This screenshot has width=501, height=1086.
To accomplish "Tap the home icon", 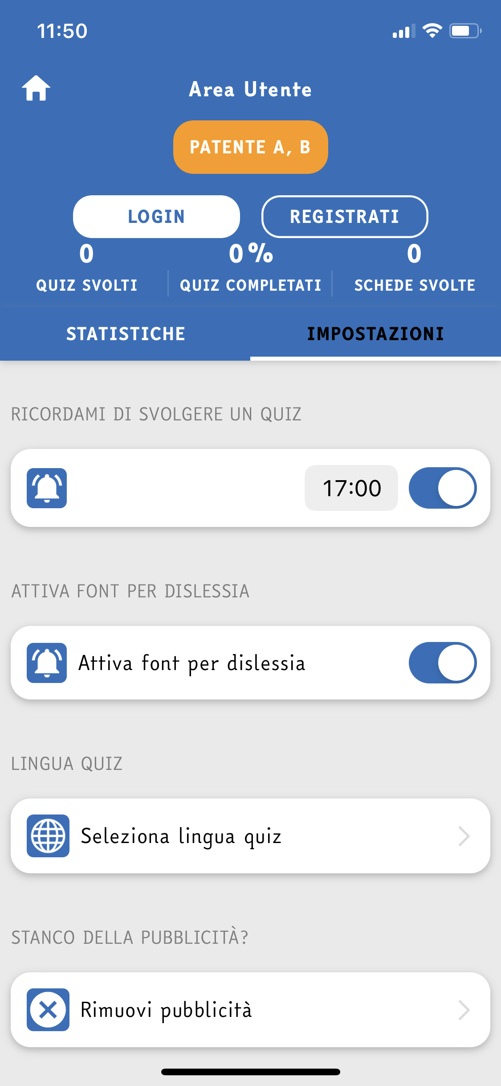I will [x=36, y=88].
